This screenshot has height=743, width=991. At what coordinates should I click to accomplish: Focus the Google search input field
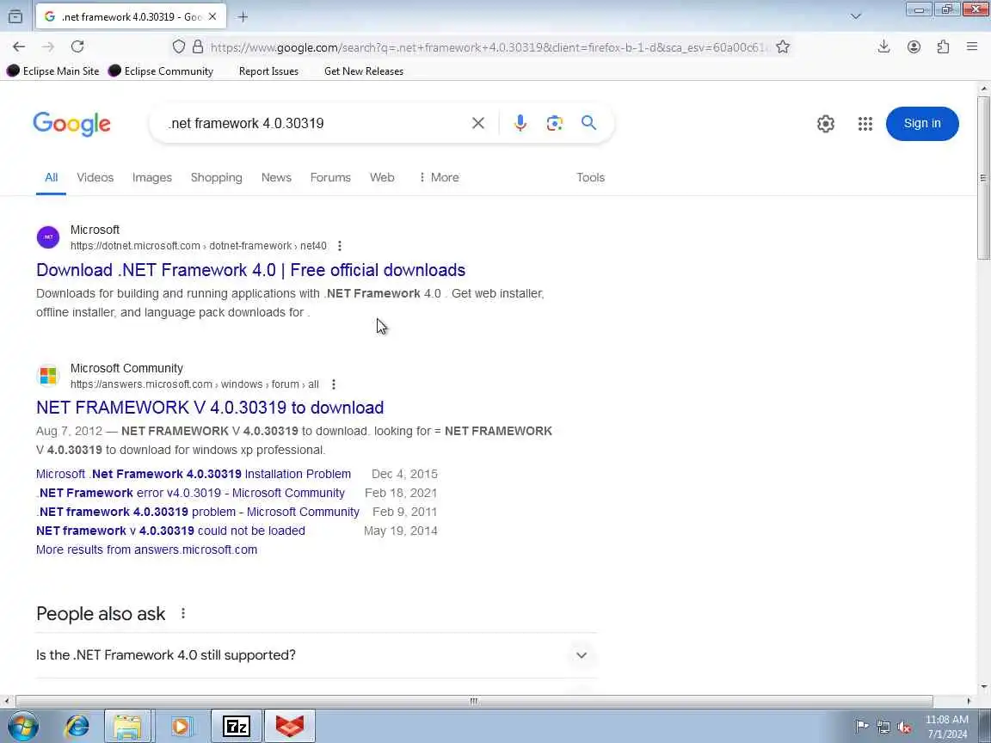[x=316, y=123]
